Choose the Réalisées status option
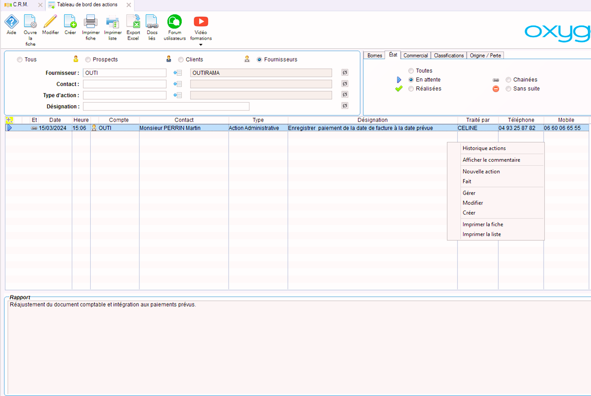Image resolution: width=591 pixels, height=396 pixels. click(411, 89)
